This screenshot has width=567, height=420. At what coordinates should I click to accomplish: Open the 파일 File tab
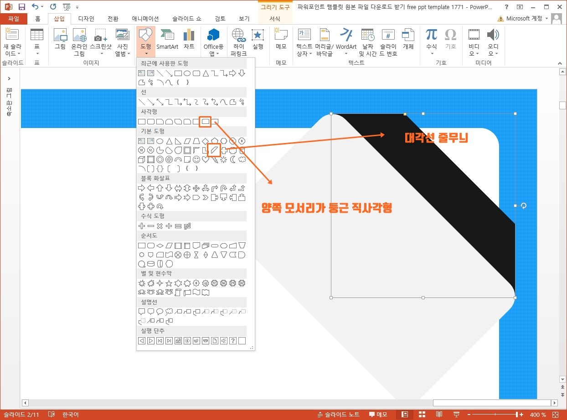[x=14, y=19]
